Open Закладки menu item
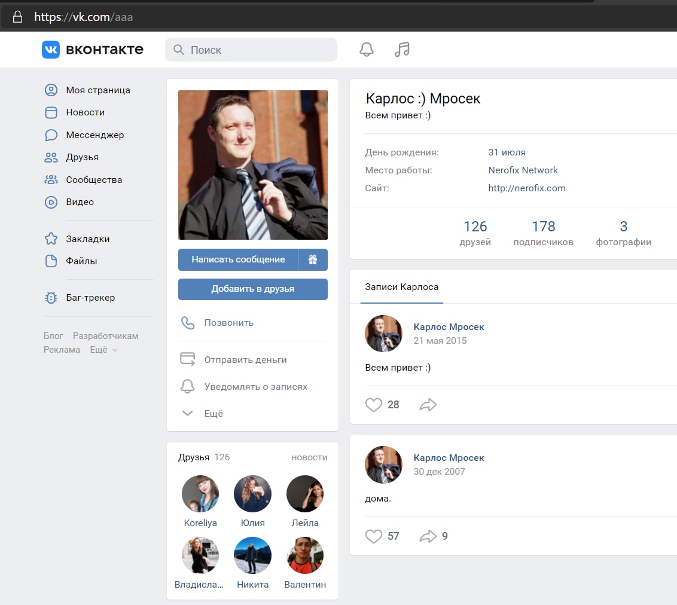Image resolution: width=677 pixels, height=605 pixels. 88,239
